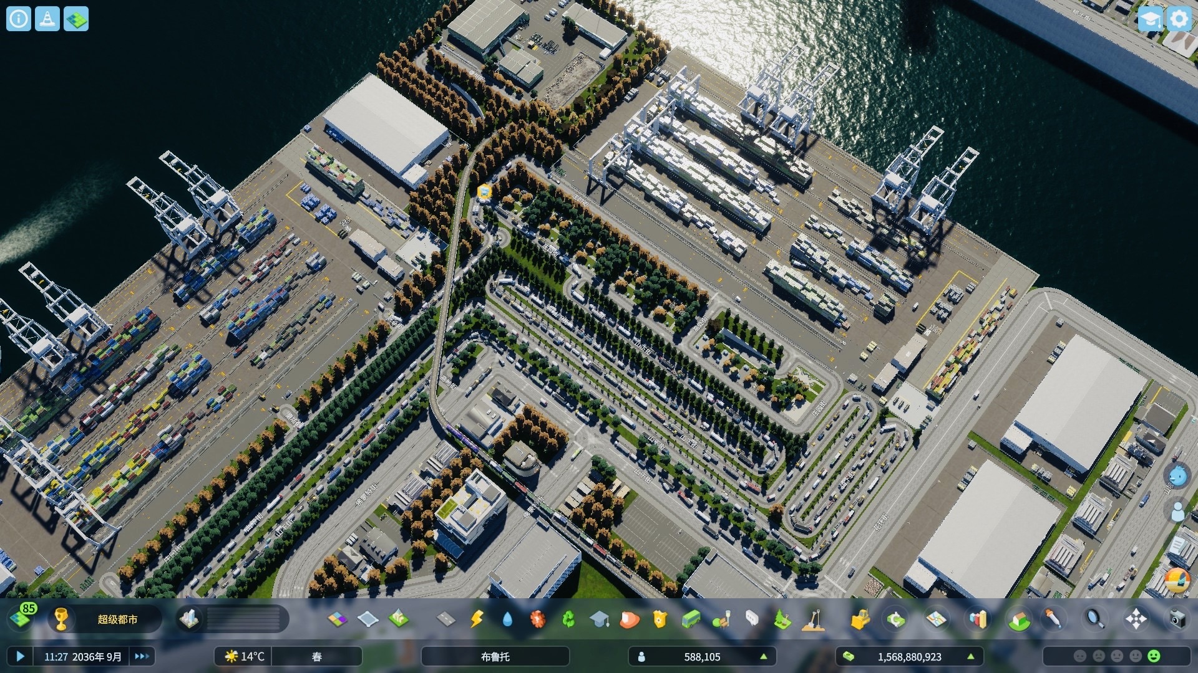Open the zones tool
The width and height of the screenshot is (1198, 673).
click(338, 619)
